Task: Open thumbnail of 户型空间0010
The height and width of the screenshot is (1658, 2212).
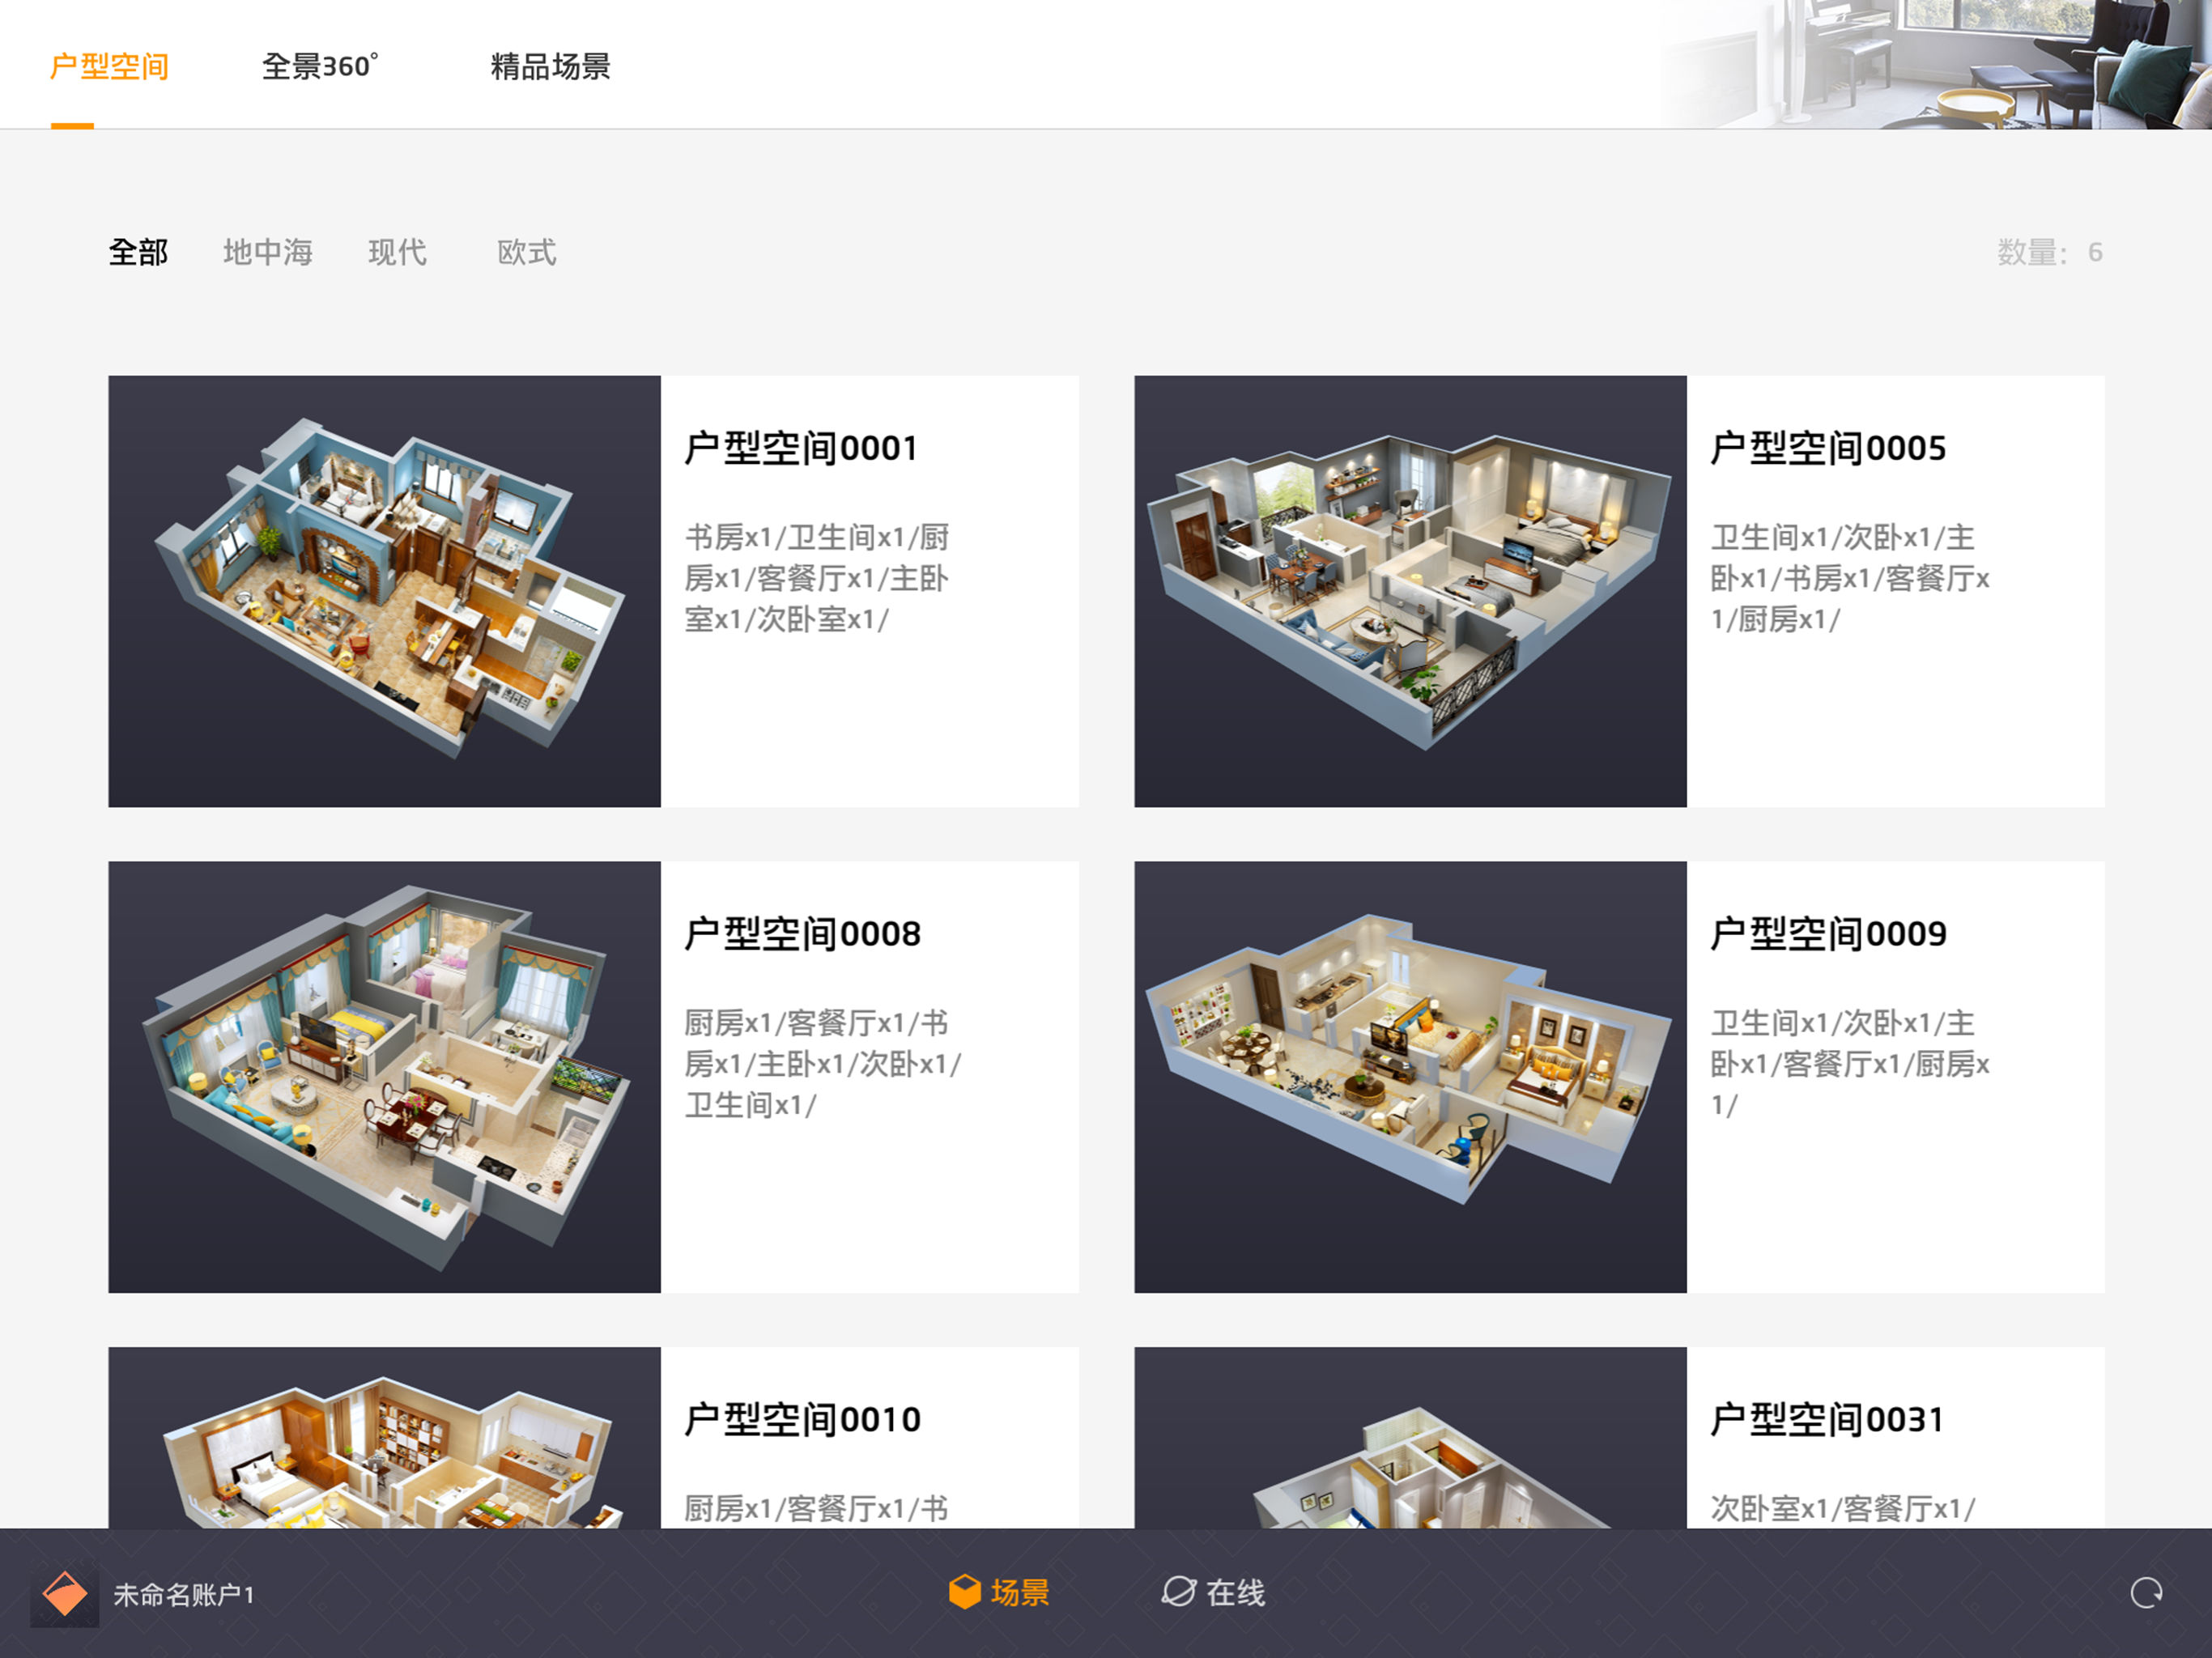Action: [384, 1437]
